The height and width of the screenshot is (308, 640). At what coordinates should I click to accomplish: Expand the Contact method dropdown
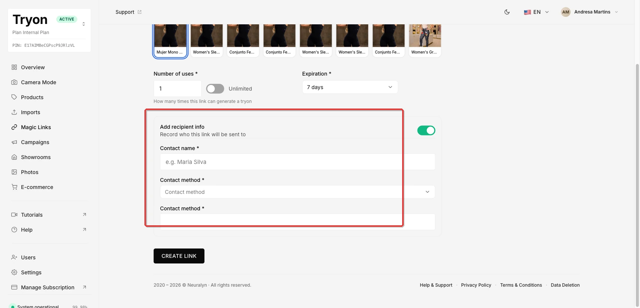[297, 192]
